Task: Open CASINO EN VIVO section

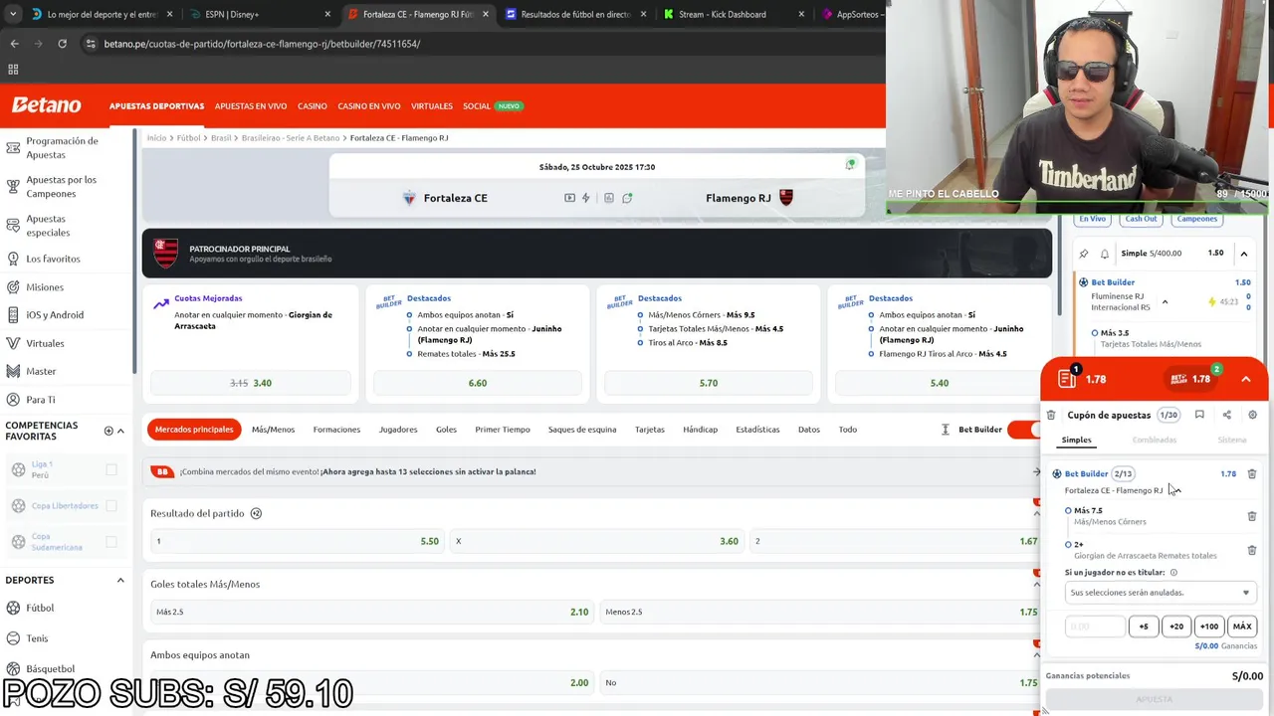Action: point(369,106)
